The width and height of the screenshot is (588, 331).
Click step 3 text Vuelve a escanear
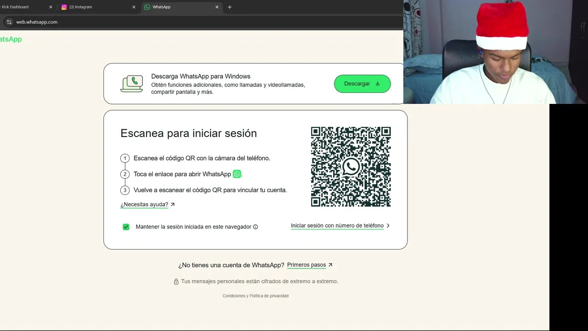coord(210,190)
